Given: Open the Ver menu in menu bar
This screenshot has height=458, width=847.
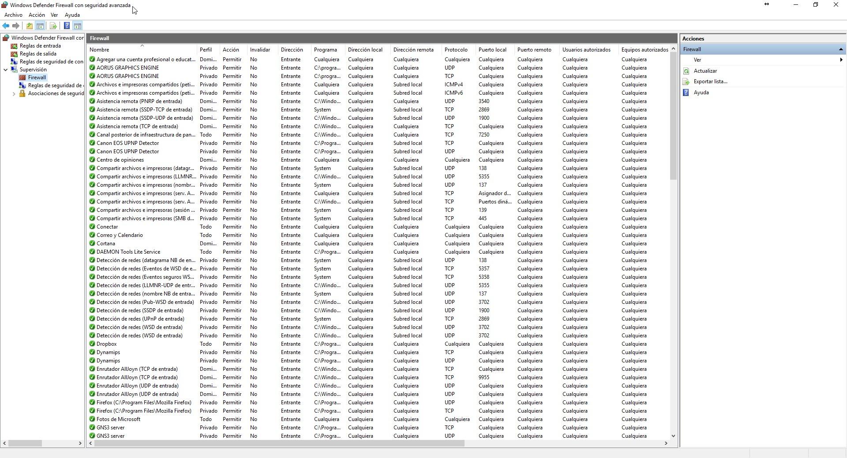Looking at the screenshot, I should (x=54, y=15).
